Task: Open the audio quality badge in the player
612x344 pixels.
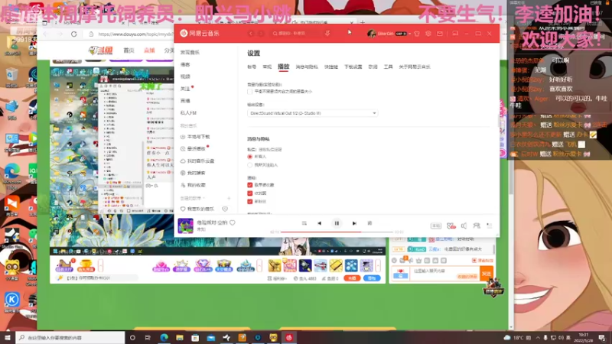Action: 435,226
